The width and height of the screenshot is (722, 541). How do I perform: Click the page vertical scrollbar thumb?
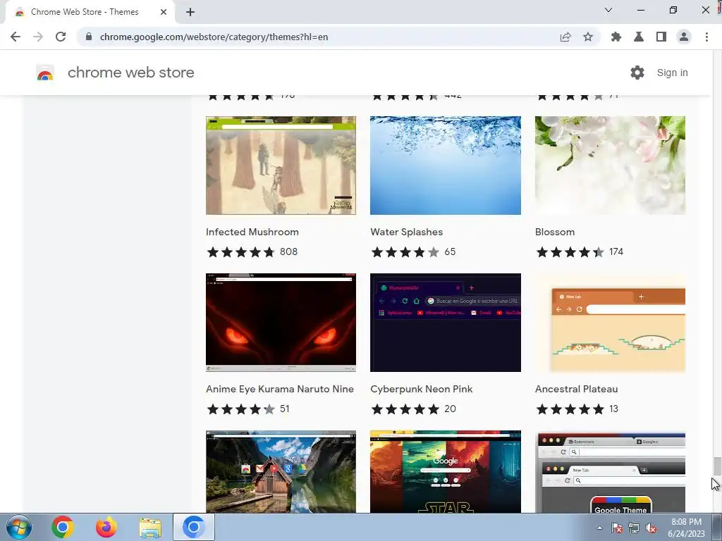717,466
